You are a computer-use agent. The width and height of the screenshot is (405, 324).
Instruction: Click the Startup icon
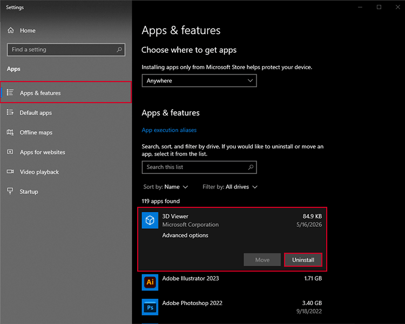[10, 191]
